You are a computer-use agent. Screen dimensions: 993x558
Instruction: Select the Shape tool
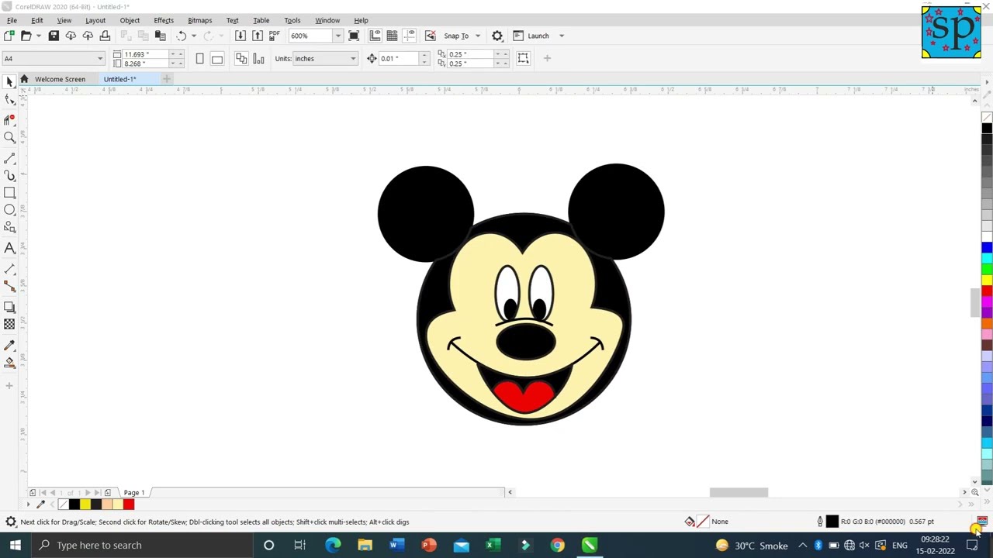click(x=9, y=99)
